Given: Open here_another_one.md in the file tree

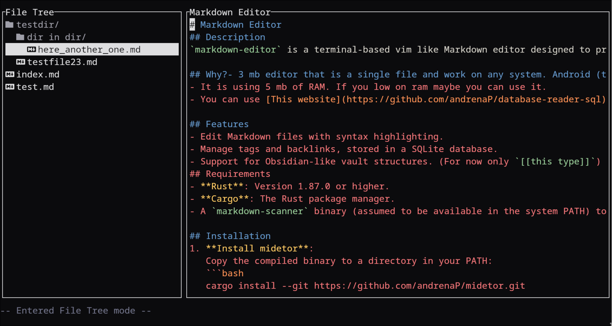Looking at the screenshot, I should coord(92,49).
